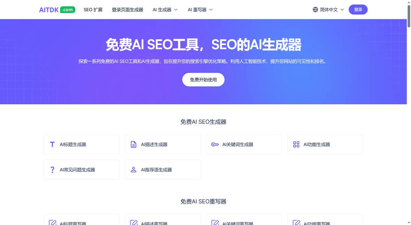Expand the AI 生成器 dropdown menu
411x225 pixels.
165,10
